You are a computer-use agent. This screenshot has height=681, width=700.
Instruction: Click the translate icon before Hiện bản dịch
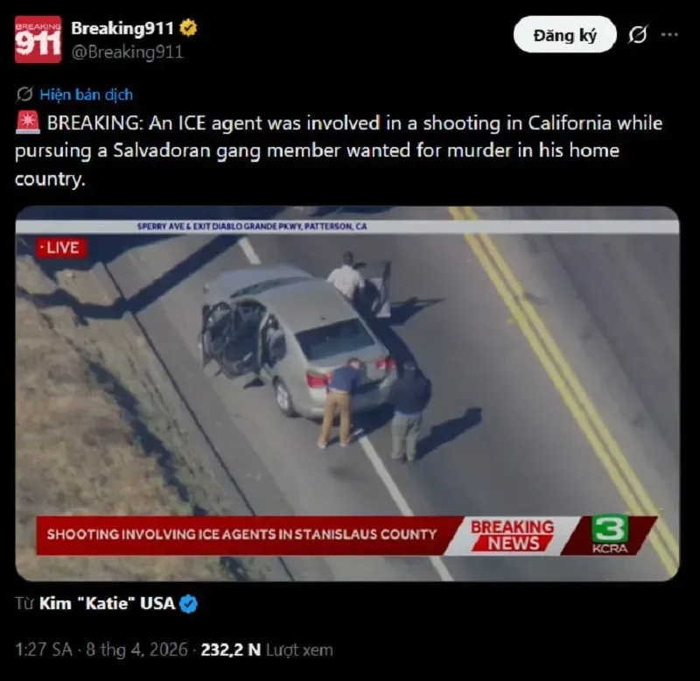(24, 95)
